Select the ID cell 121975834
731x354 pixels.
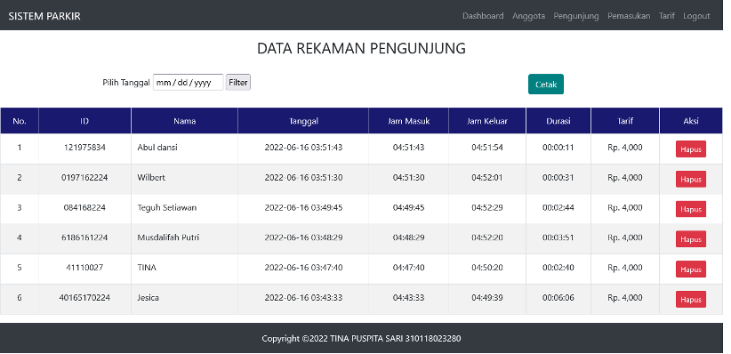(x=84, y=148)
